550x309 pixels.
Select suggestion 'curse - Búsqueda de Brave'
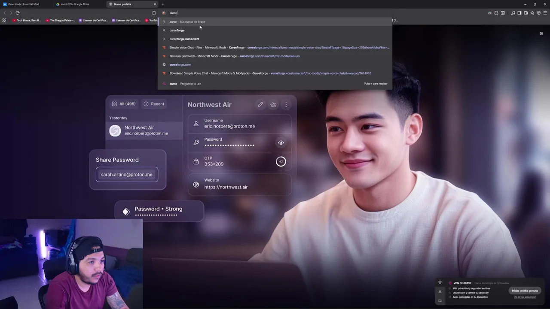275,21
